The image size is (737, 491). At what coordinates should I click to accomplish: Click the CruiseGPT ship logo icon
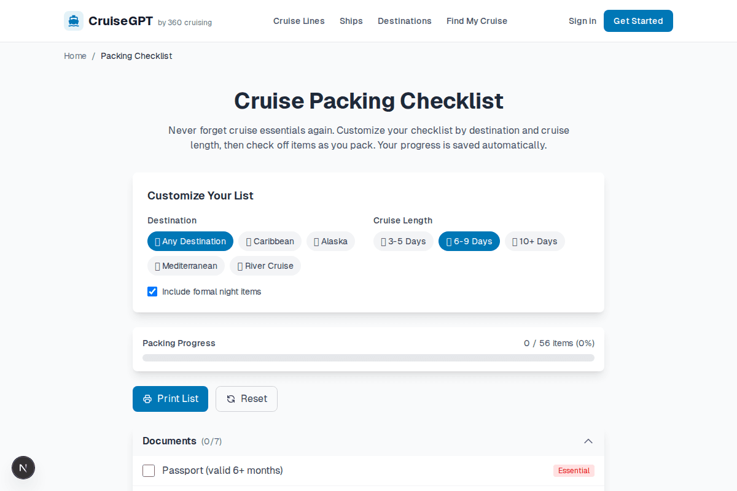coord(73,20)
